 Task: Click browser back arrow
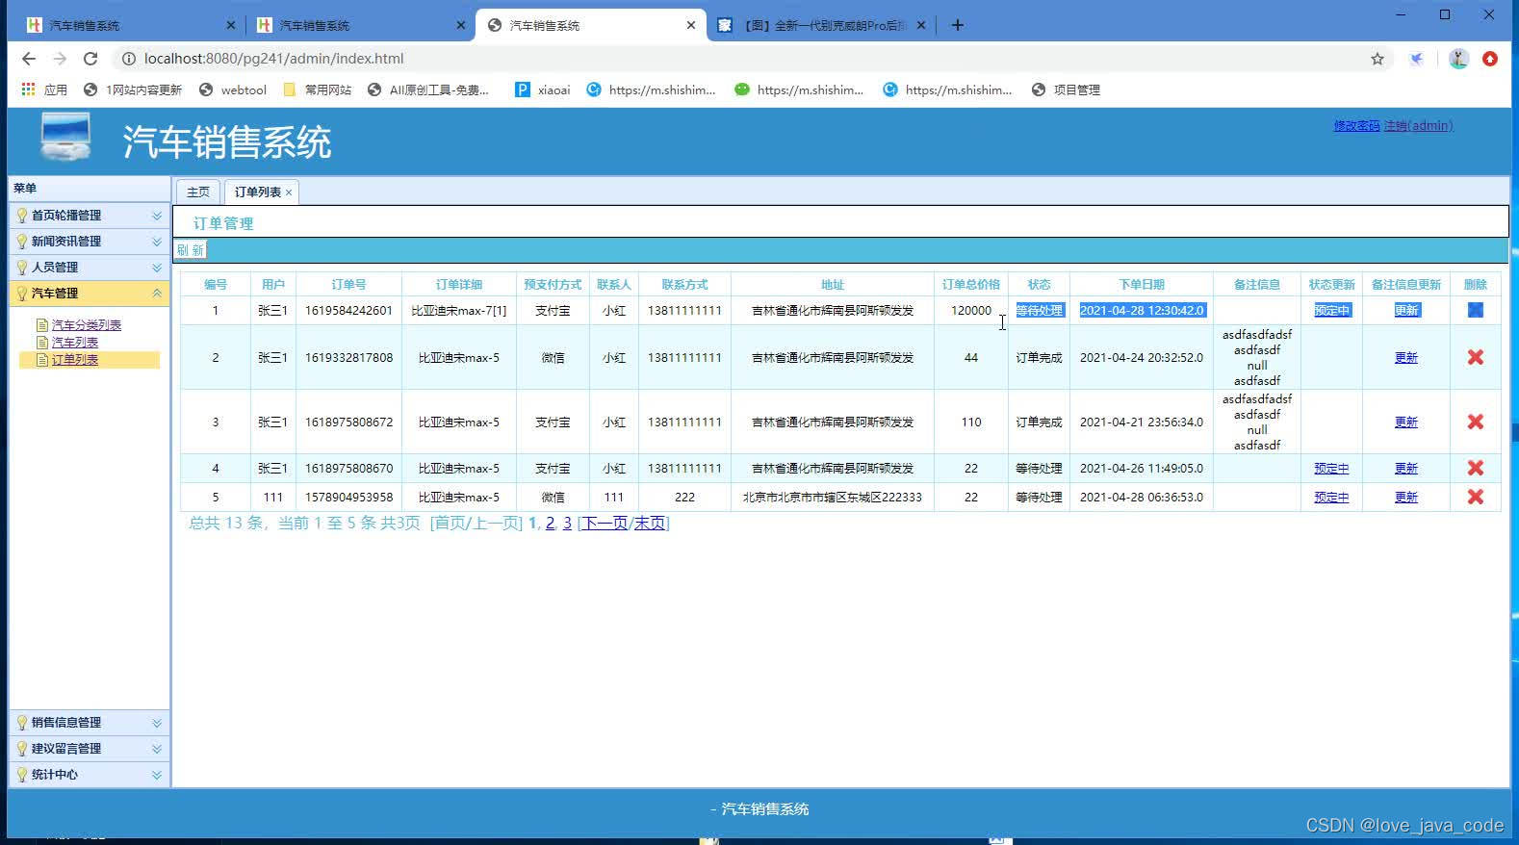(29, 59)
